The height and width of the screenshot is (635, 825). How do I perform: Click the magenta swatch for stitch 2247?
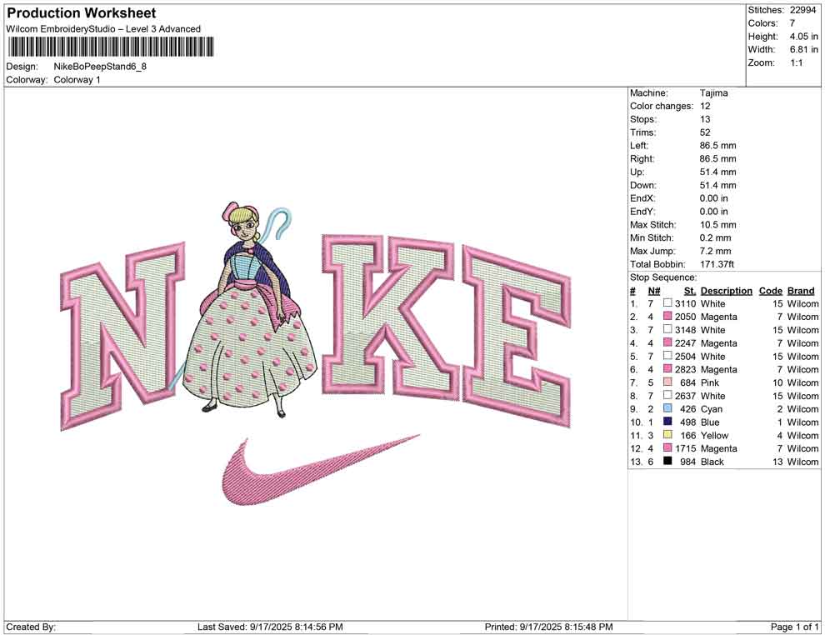tap(667, 342)
